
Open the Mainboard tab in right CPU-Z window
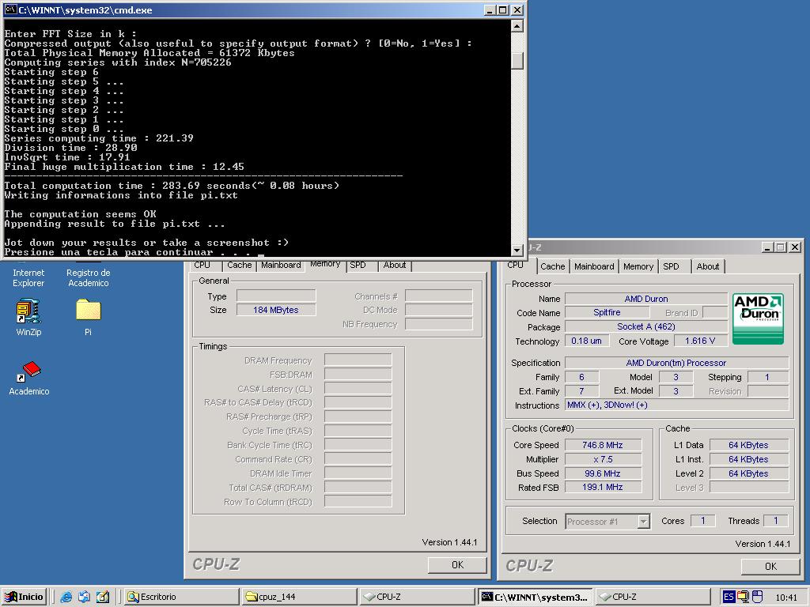(594, 266)
